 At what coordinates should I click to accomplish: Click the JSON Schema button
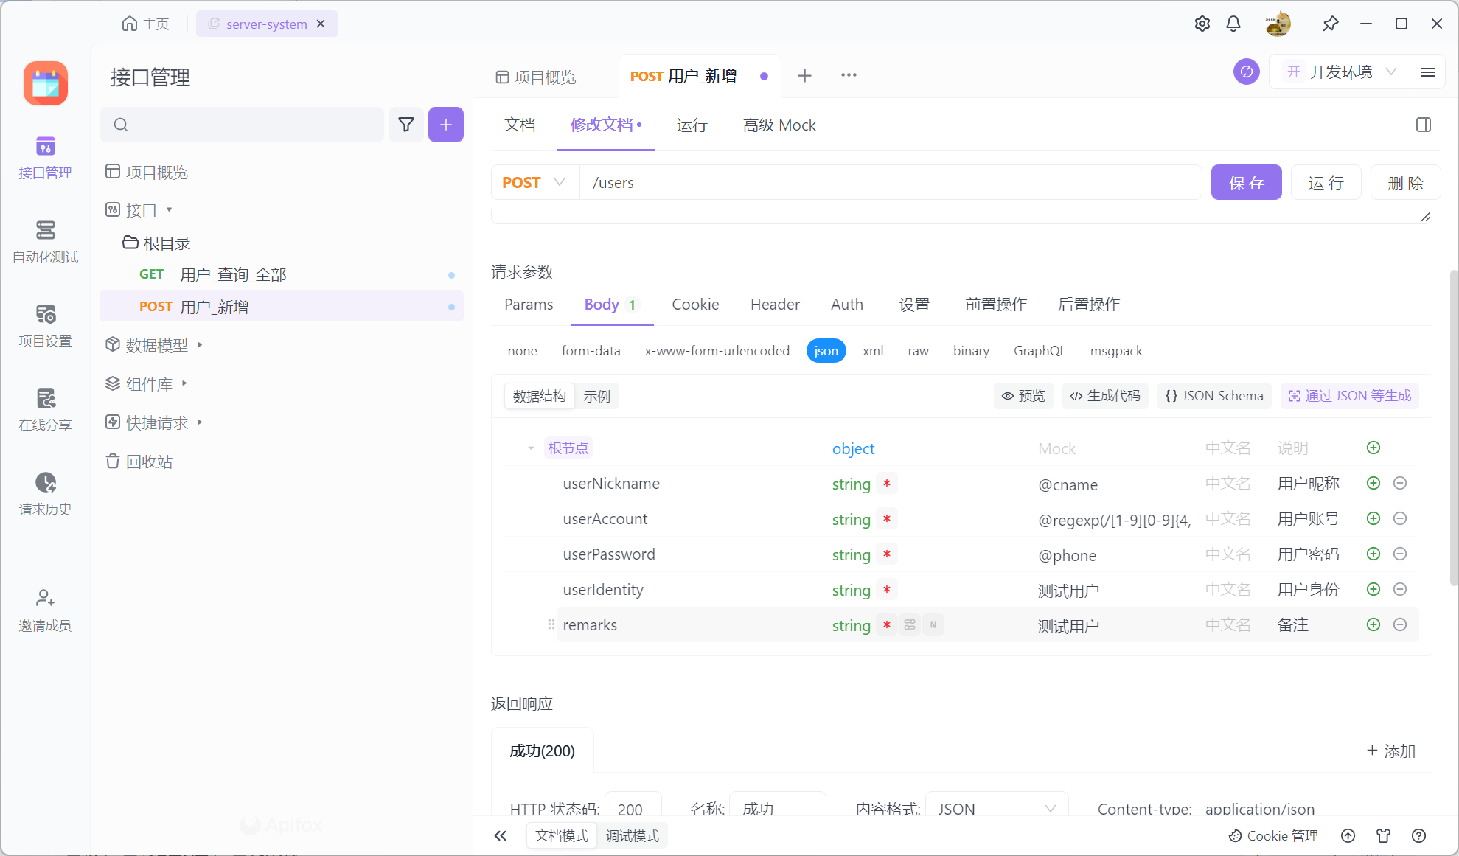point(1214,396)
